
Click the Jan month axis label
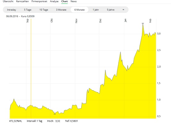[x=125, y=20]
